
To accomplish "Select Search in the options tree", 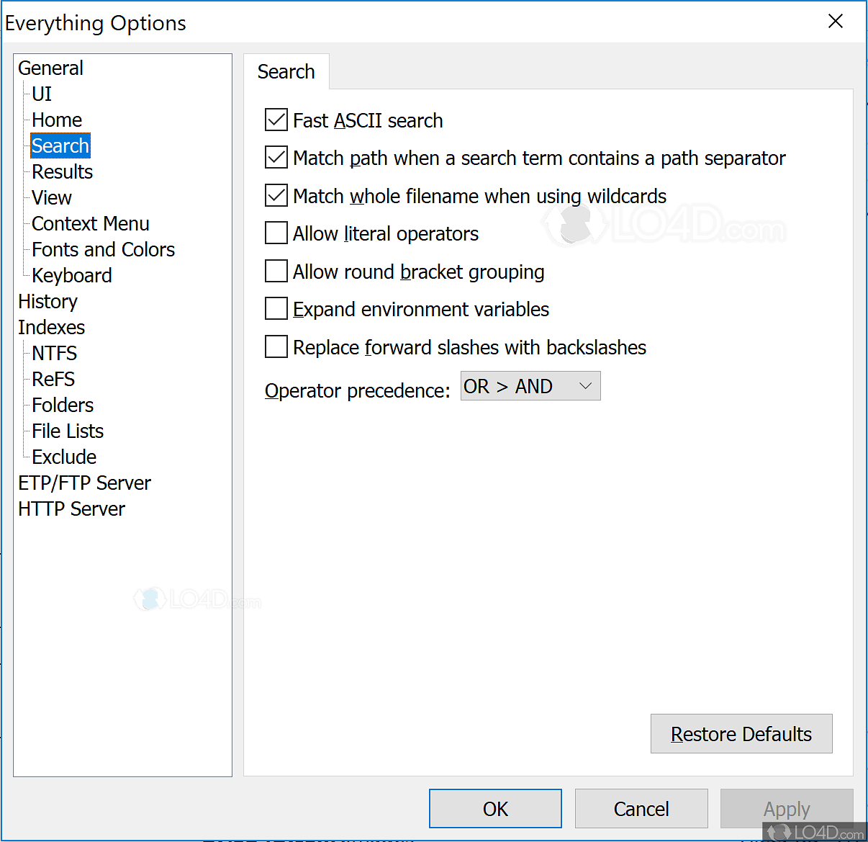I will (60, 145).
